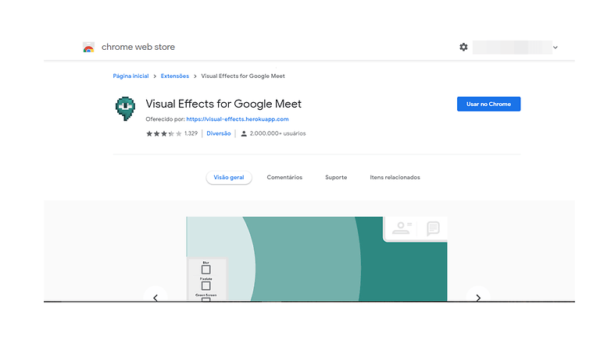Click the extension preview screenshot

point(316,259)
